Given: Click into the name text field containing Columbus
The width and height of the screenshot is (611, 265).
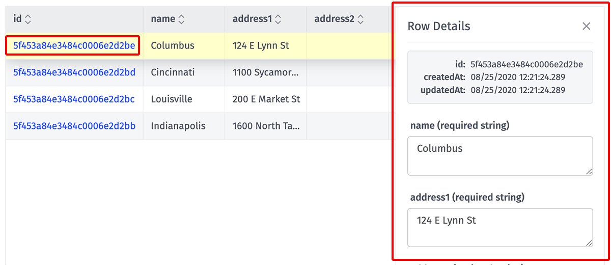Looking at the screenshot, I should click(x=500, y=155).
